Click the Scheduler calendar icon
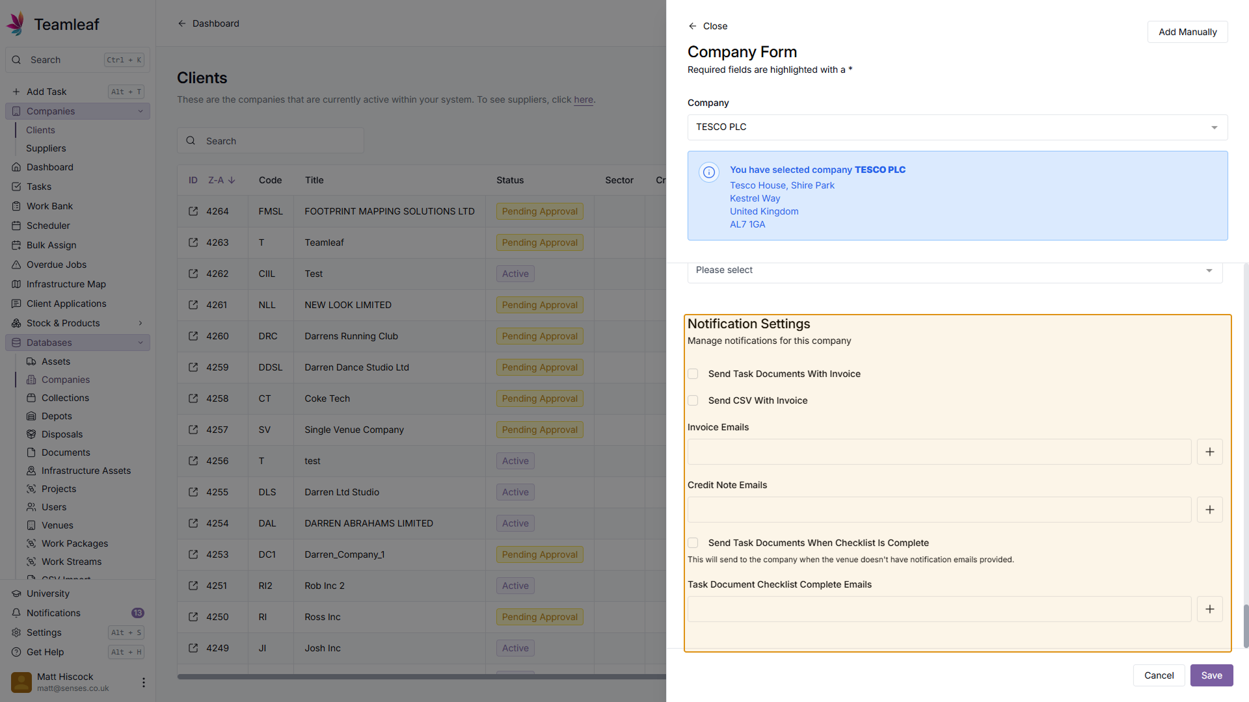 [x=16, y=226]
